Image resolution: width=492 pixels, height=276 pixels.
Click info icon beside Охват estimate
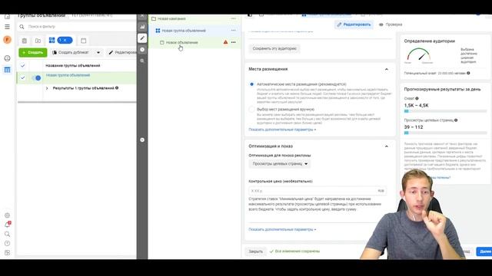(417, 98)
